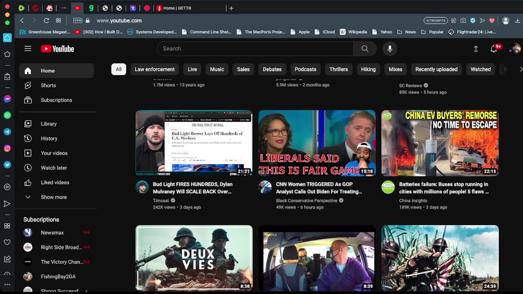
Task: Open Library in the sidebar
Action: [x=56, y=124]
